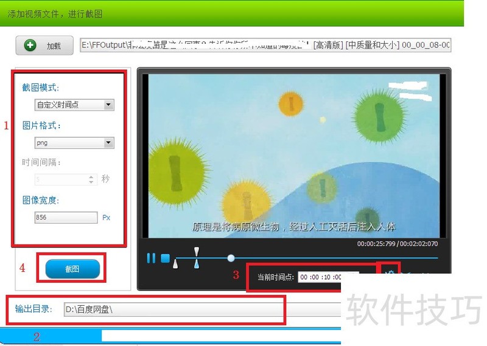Click the 图片格式 label

coord(41,125)
